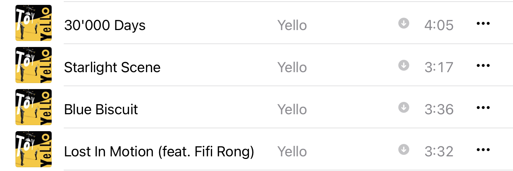Screen dimensions: 513x171
Task: Play Lost In Motion (feat. Fifi Rong)
Action: tap(159, 151)
